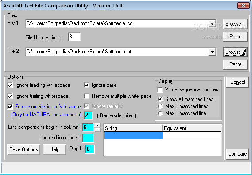Click the Browse 2 button
252x175 pixels.
click(x=235, y=52)
